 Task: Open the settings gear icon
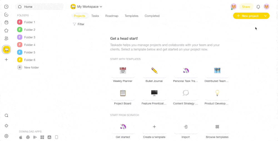tap(6, 136)
